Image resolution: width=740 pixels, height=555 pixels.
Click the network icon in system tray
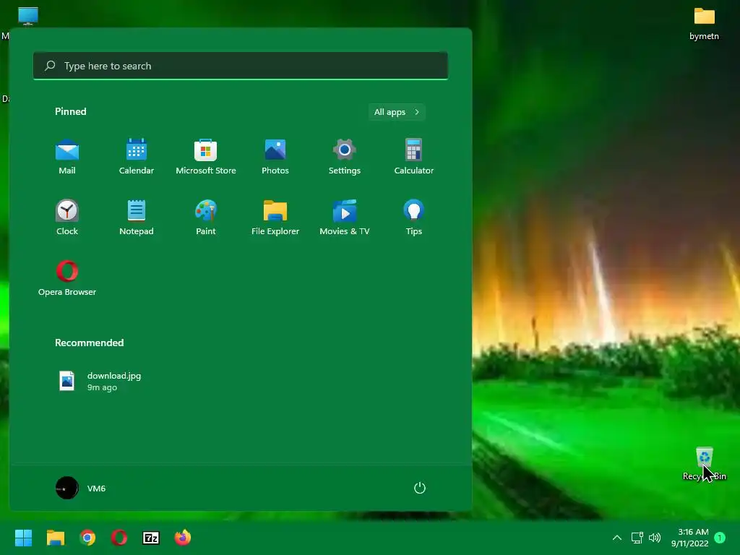[637, 538]
